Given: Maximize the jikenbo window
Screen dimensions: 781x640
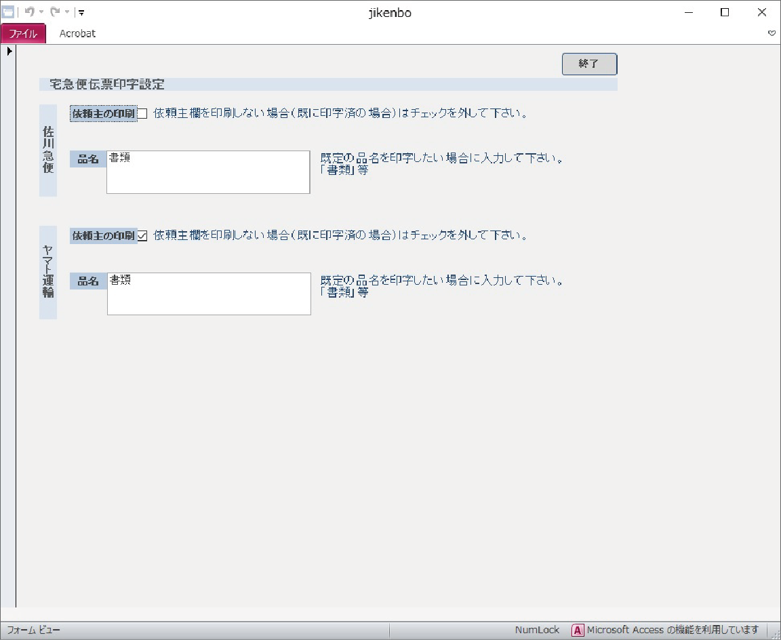Looking at the screenshot, I should 725,12.
